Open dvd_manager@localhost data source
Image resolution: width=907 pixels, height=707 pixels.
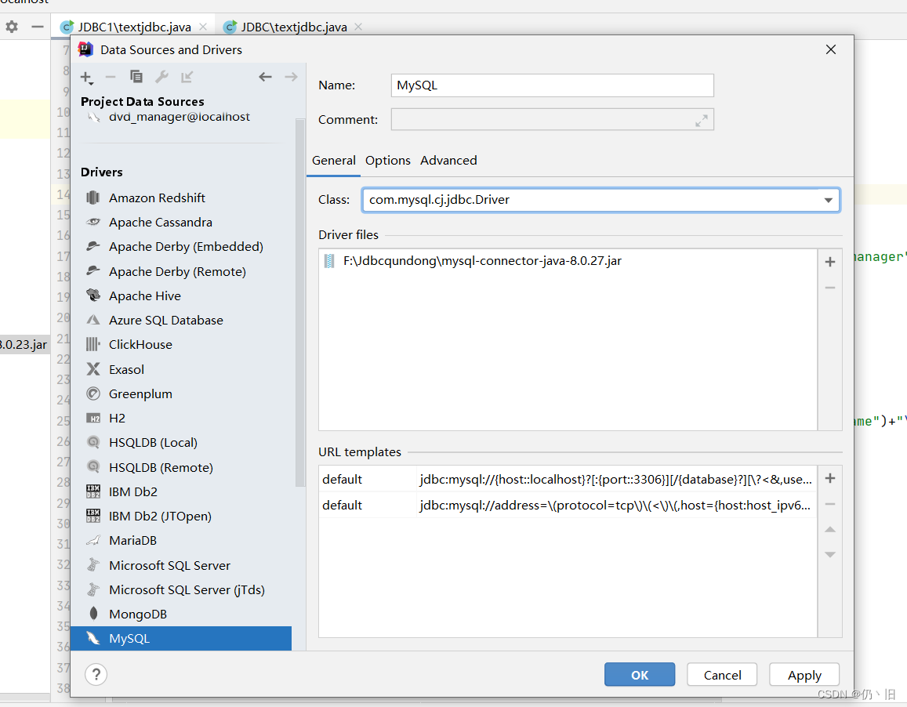pyautogui.click(x=180, y=116)
